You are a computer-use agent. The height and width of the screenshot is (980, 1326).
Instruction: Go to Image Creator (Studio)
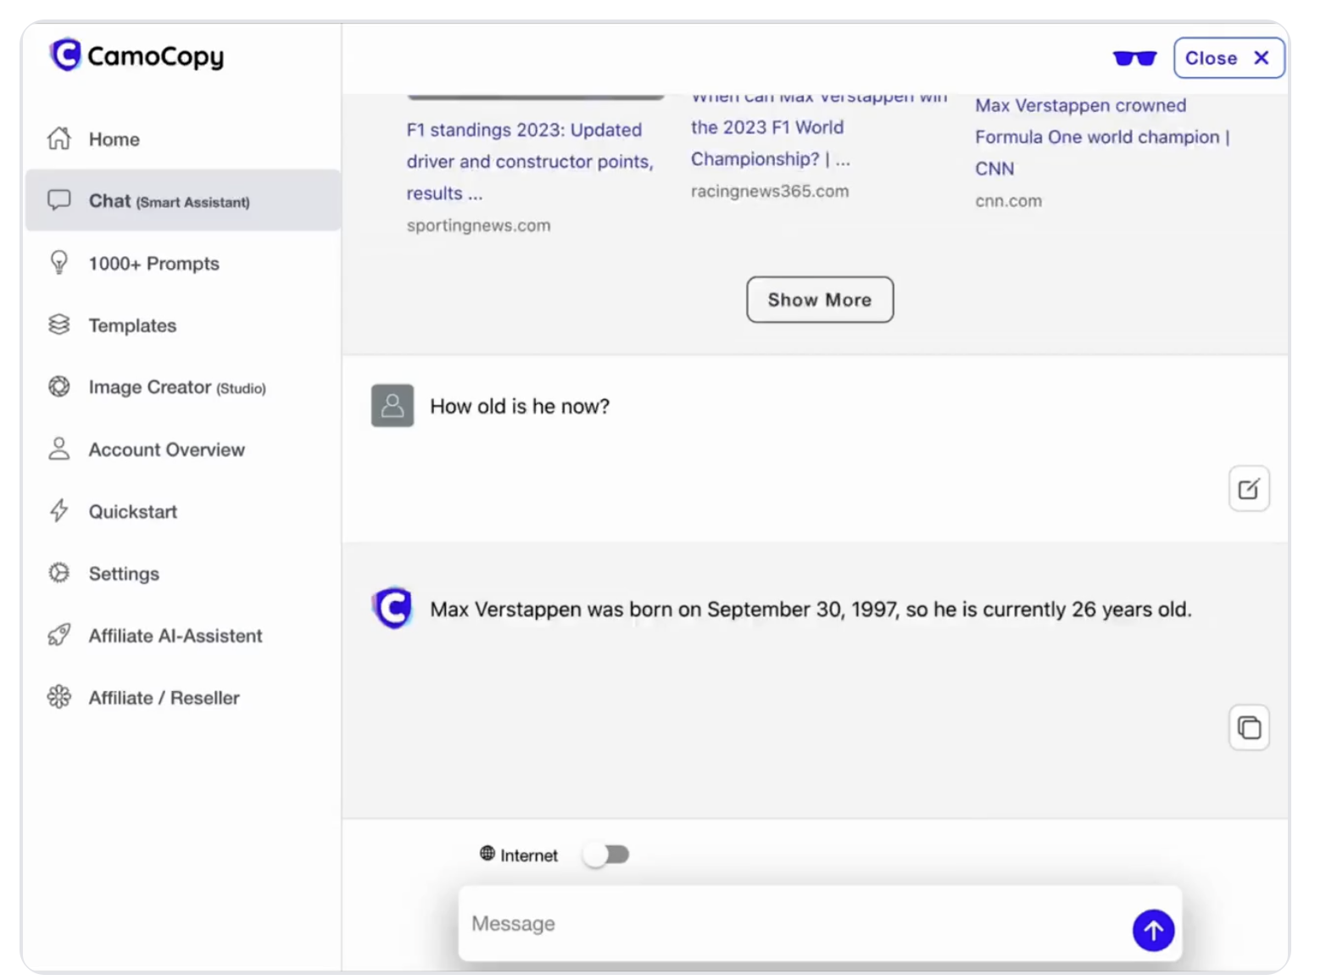[176, 387]
